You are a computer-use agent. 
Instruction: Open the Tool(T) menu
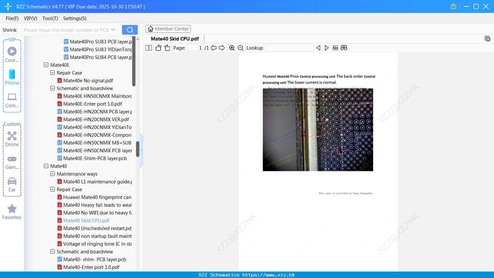[50, 18]
